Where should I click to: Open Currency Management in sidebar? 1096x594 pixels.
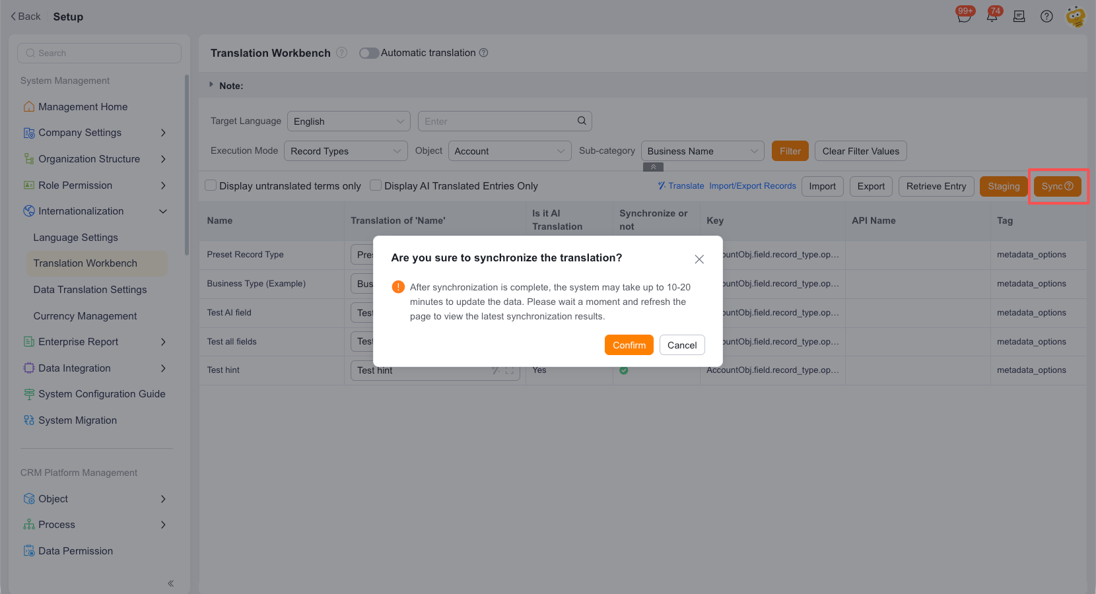tap(85, 316)
